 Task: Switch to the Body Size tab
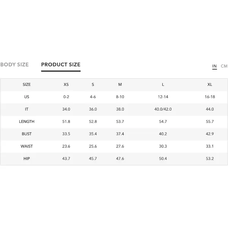pyautogui.click(x=14, y=65)
